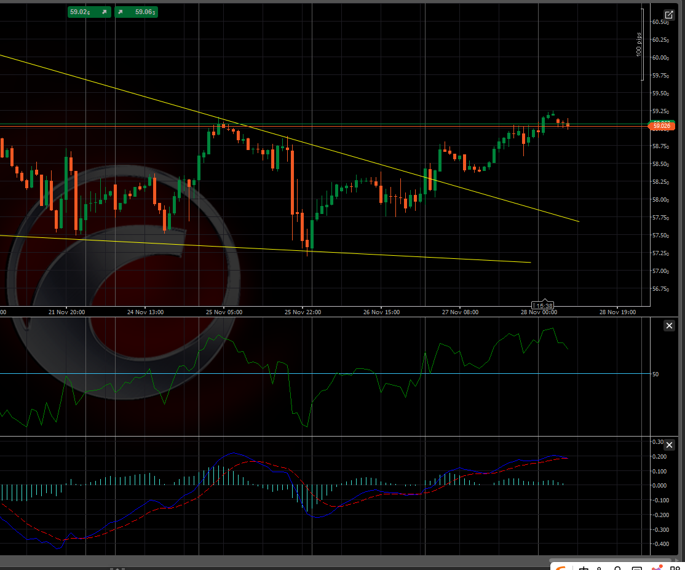Click the 59.06 buy quick-trade button
685x570 pixels.
click(136, 12)
